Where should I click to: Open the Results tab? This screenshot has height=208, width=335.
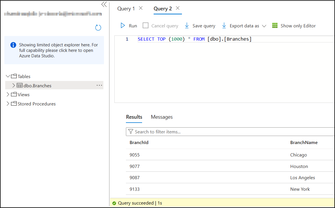(x=134, y=117)
